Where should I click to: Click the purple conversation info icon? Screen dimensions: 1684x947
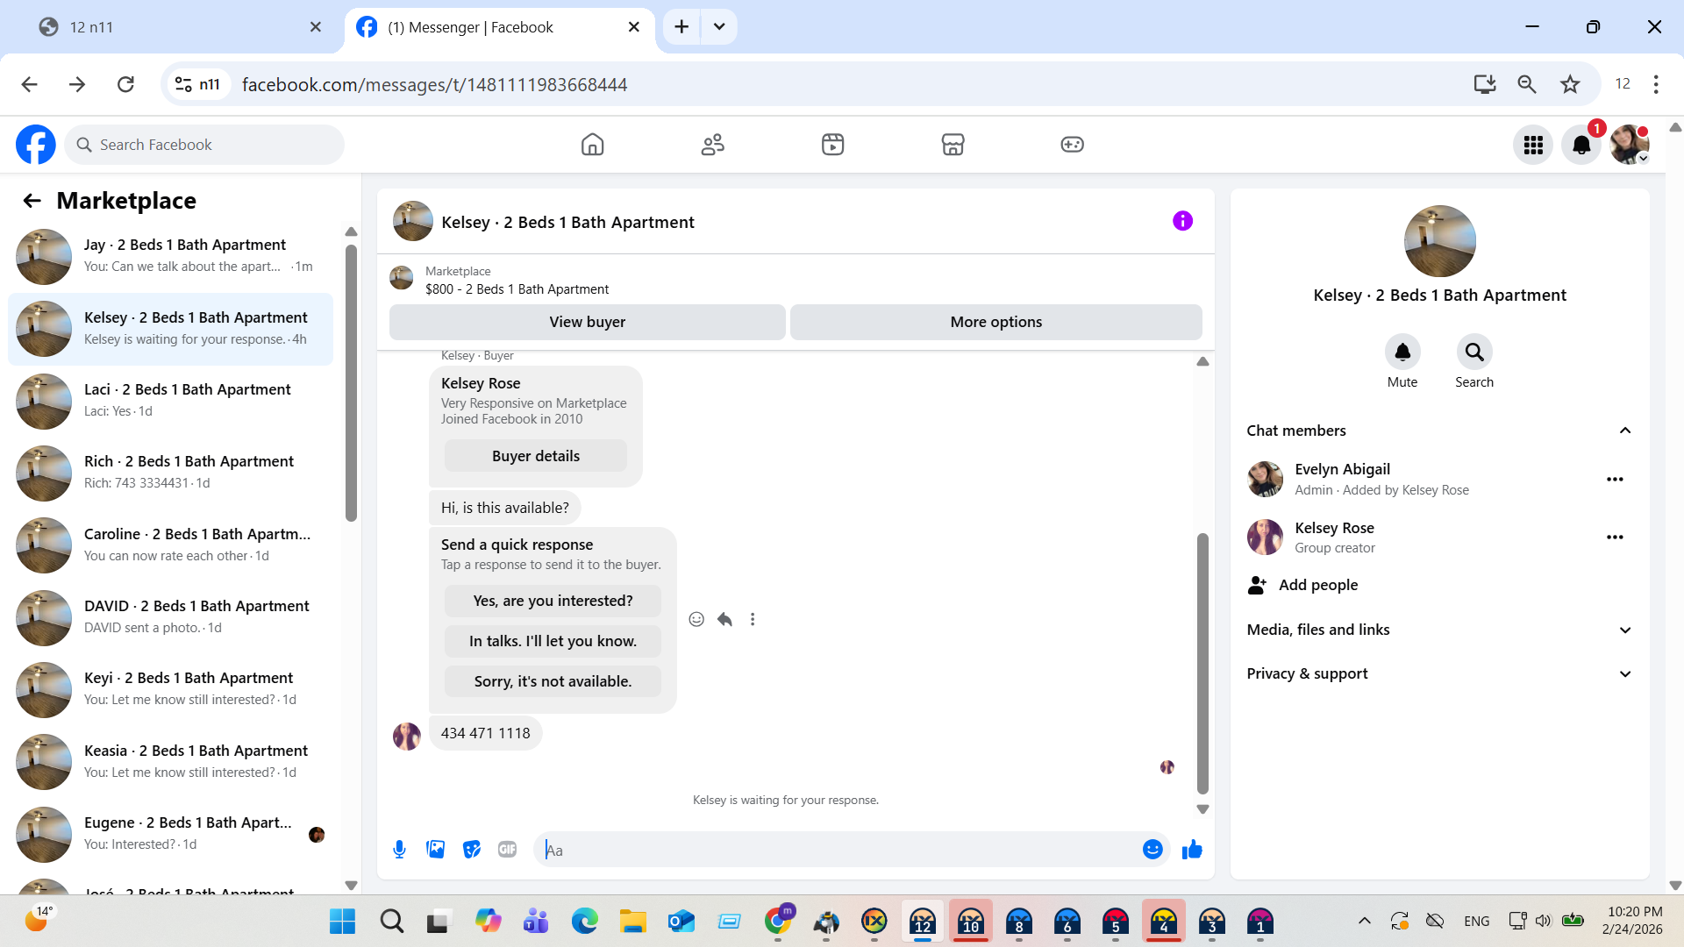click(x=1182, y=221)
